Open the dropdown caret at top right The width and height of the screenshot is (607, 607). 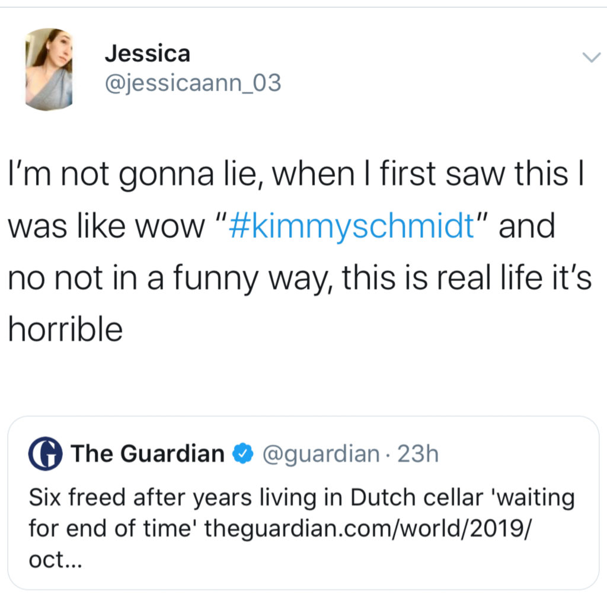pos(591,56)
